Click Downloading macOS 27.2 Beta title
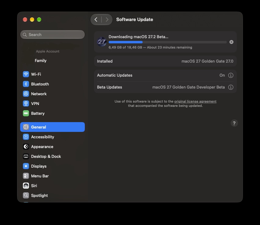Screen dimensions: 260x225 point(138,37)
